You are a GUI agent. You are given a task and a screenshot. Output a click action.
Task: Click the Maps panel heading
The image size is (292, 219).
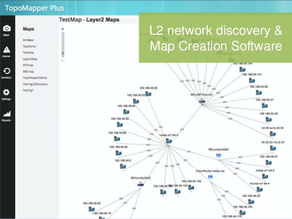(x=28, y=29)
